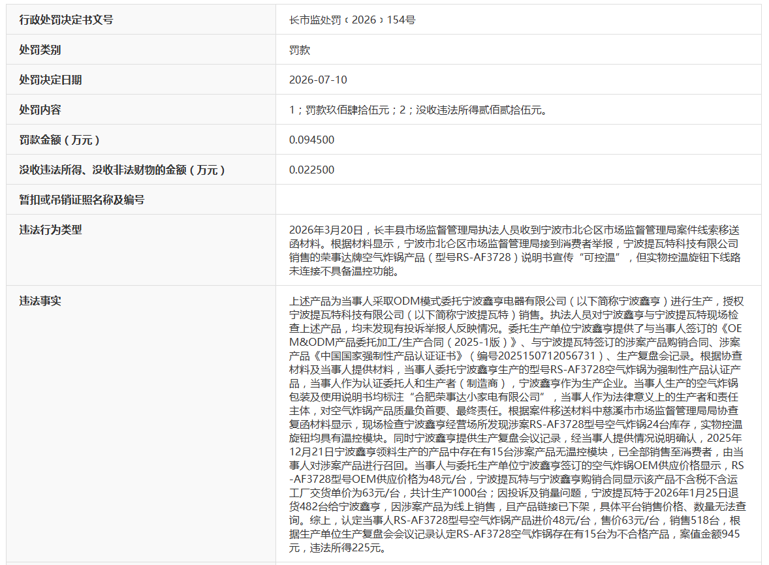Select the 处罚类别 row label
This screenshot has width=769, height=565.
pyautogui.click(x=40, y=50)
